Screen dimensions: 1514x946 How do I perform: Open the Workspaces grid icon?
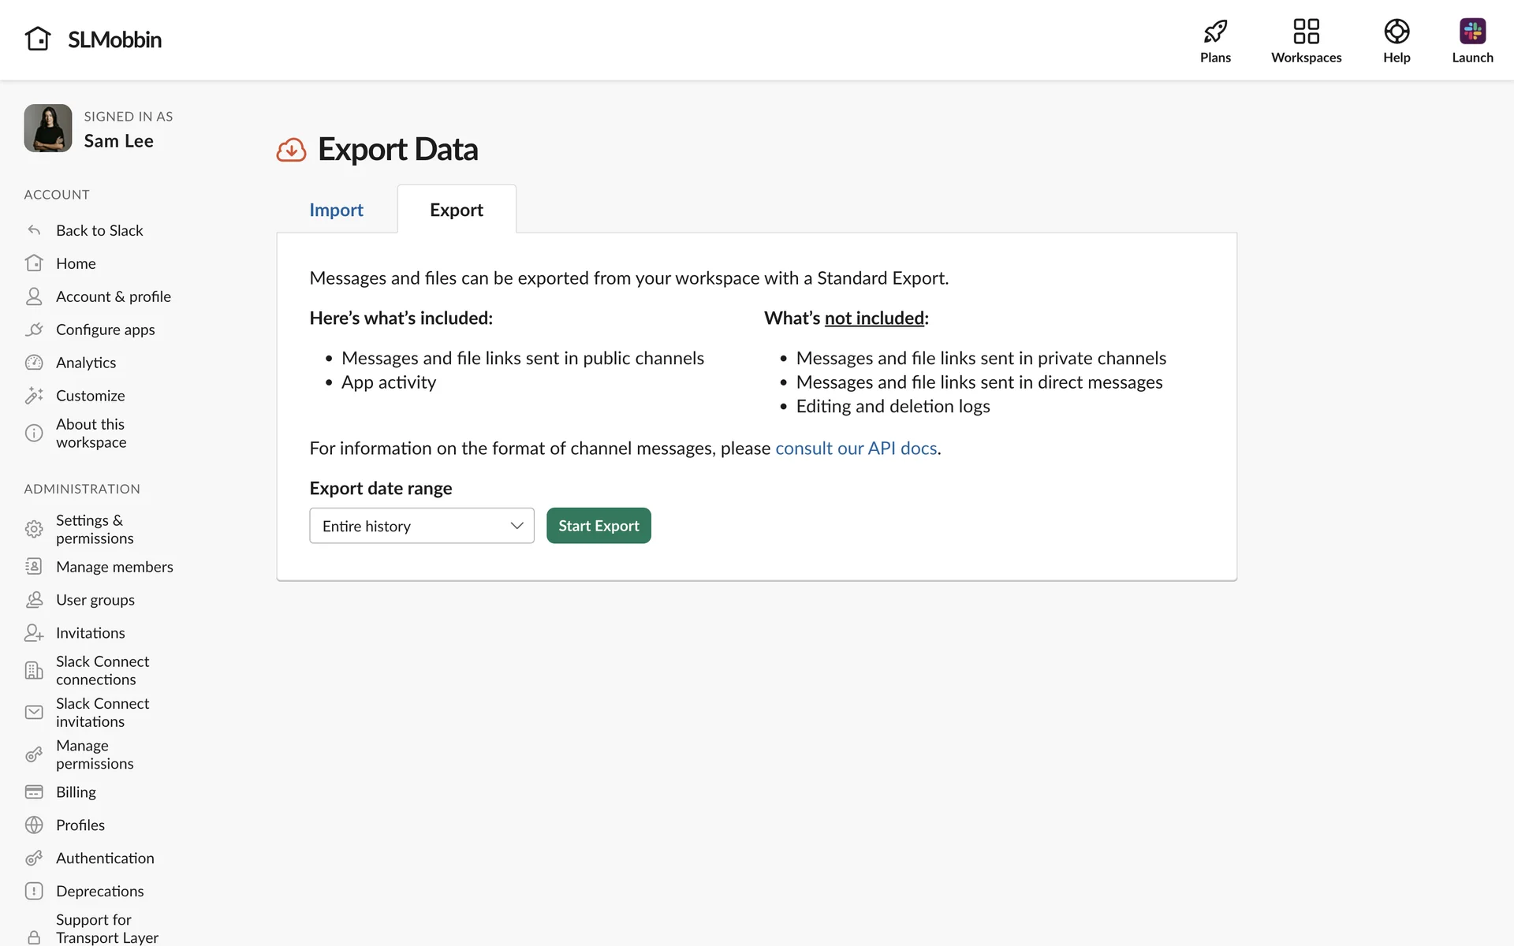pyautogui.click(x=1306, y=32)
